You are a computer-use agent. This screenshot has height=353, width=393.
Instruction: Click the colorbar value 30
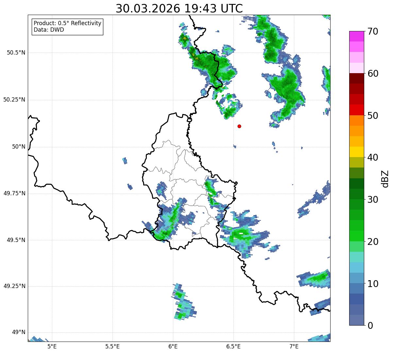click(x=373, y=200)
